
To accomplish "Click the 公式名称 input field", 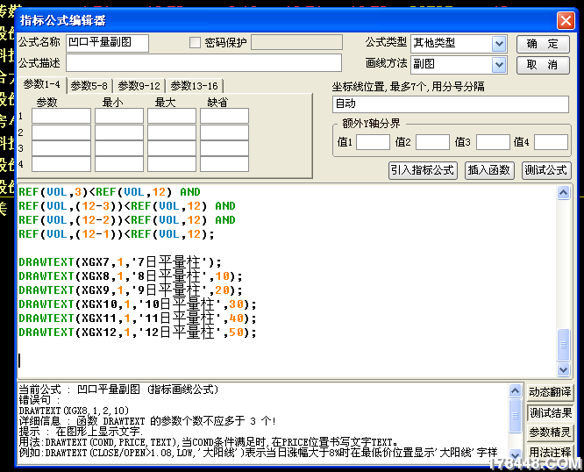I will [x=107, y=43].
